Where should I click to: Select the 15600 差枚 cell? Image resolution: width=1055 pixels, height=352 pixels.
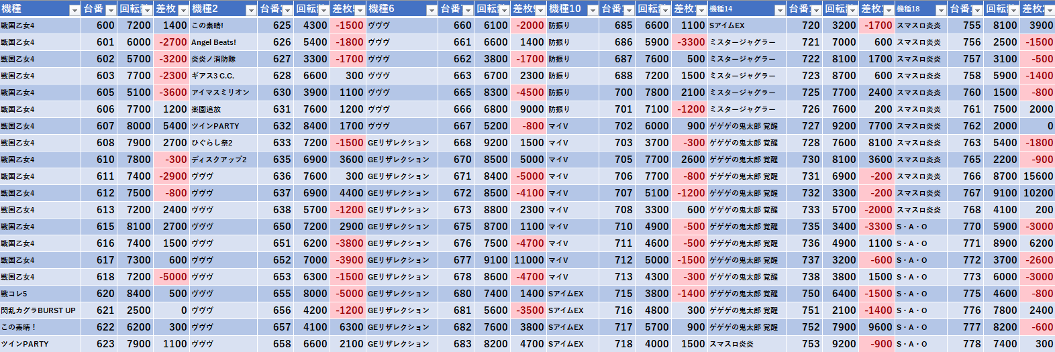(x=1037, y=176)
